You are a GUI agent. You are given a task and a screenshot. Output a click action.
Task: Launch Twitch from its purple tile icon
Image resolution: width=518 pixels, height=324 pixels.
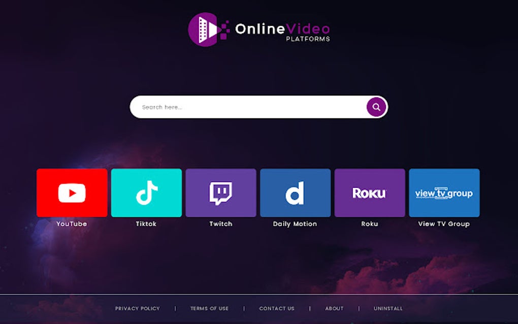coord(221,192)
